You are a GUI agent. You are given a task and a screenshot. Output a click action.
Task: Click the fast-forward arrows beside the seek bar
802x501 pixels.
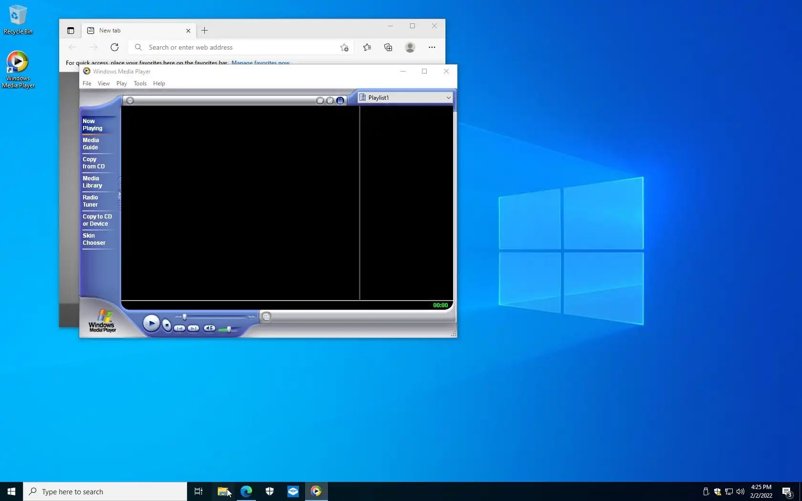coord(252,317)
